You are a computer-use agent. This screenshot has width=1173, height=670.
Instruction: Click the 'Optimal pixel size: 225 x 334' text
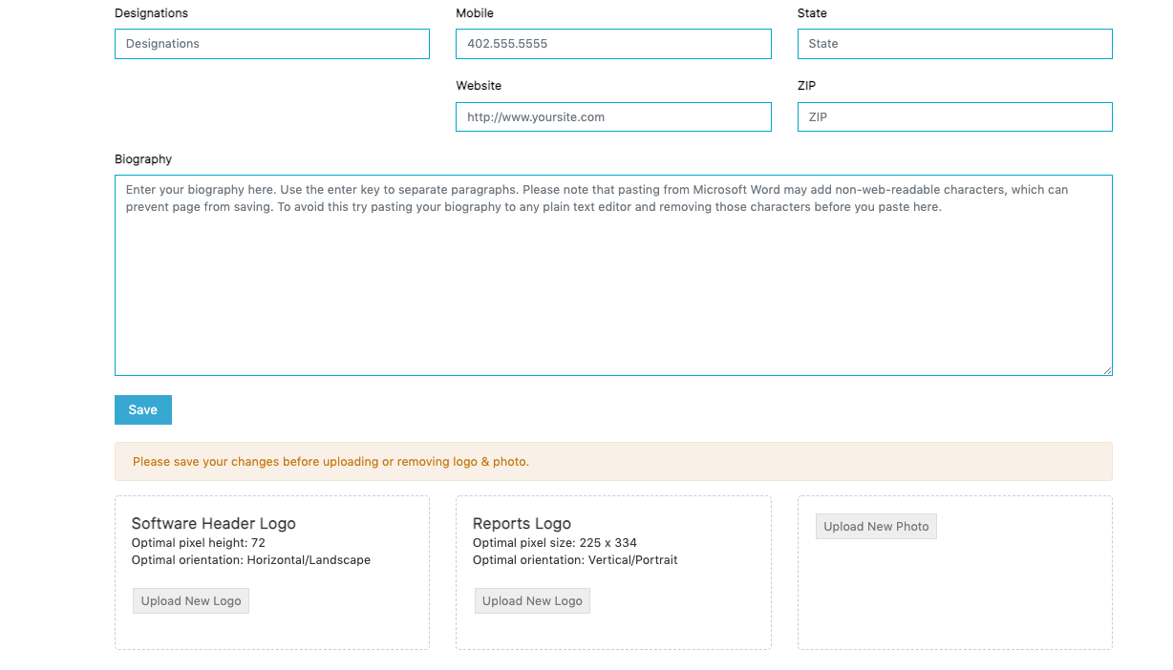[555, 543]
